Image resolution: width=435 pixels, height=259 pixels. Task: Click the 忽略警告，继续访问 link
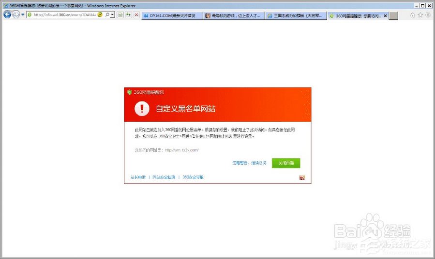(x=249, y=163)
